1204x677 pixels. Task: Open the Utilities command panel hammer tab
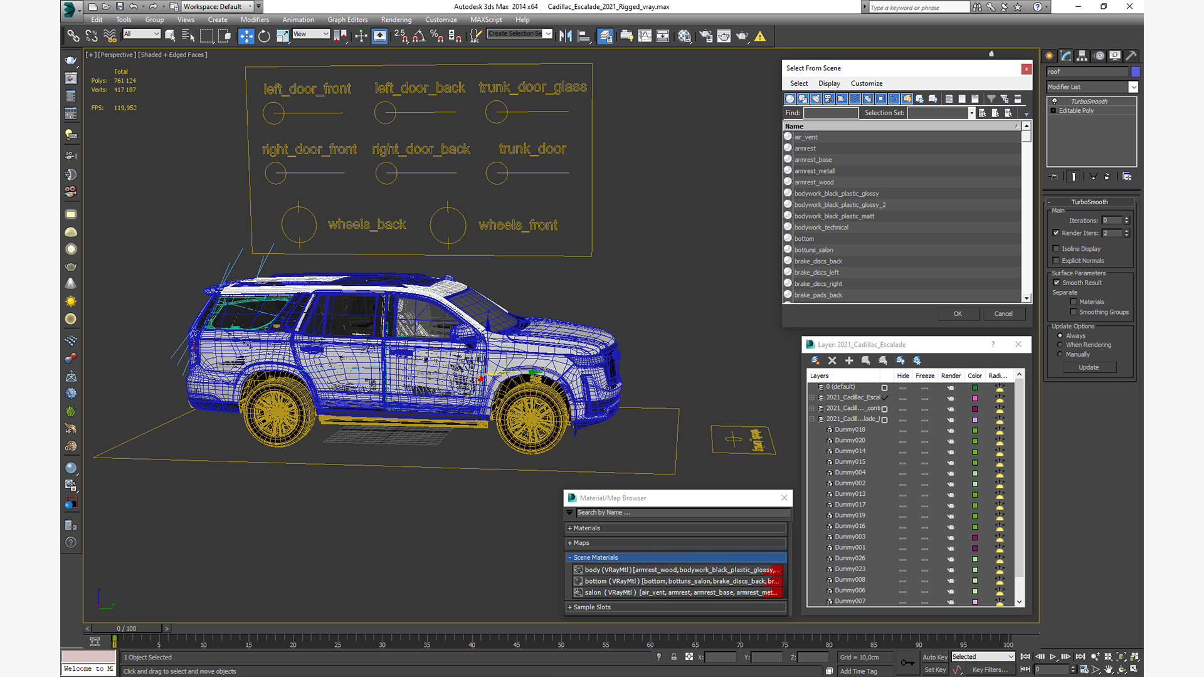coord(1131,56)
